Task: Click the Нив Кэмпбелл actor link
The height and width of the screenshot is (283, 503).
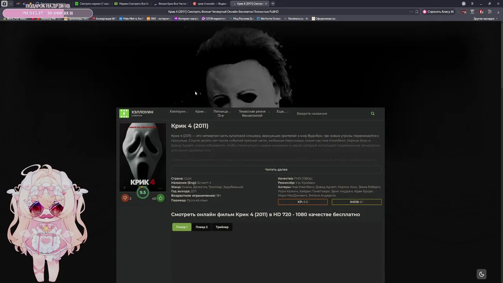Action: point(303,187)
